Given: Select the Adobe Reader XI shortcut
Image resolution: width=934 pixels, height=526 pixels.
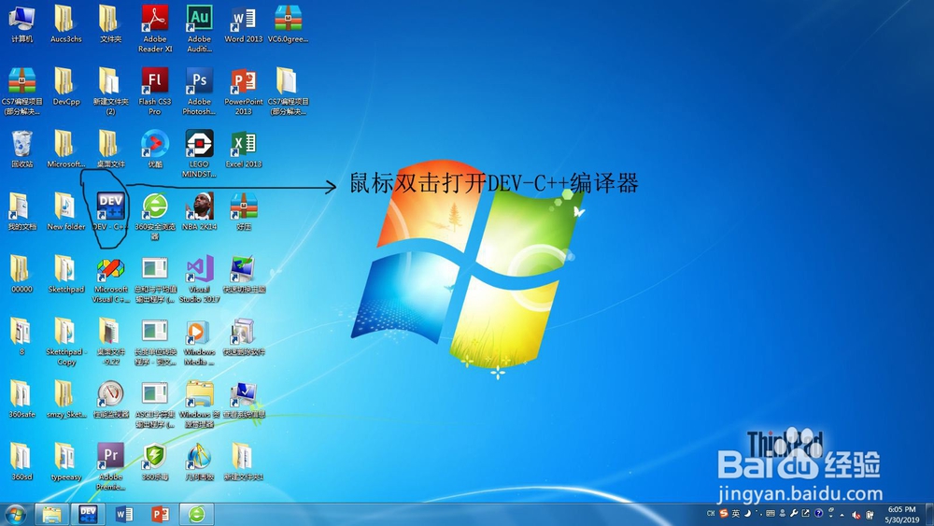Looking at the screenshot, I should pyautogui.click(x=155, y=29).
